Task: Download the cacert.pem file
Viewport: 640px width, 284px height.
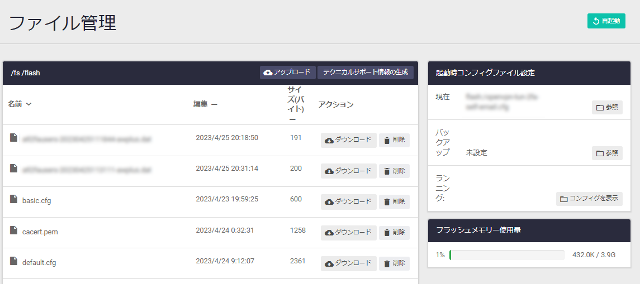Action: [348, 233]
